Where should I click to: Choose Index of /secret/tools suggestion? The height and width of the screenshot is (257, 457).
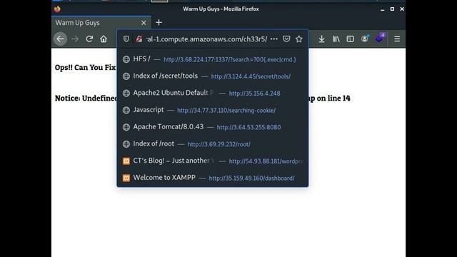click(213, 76)
